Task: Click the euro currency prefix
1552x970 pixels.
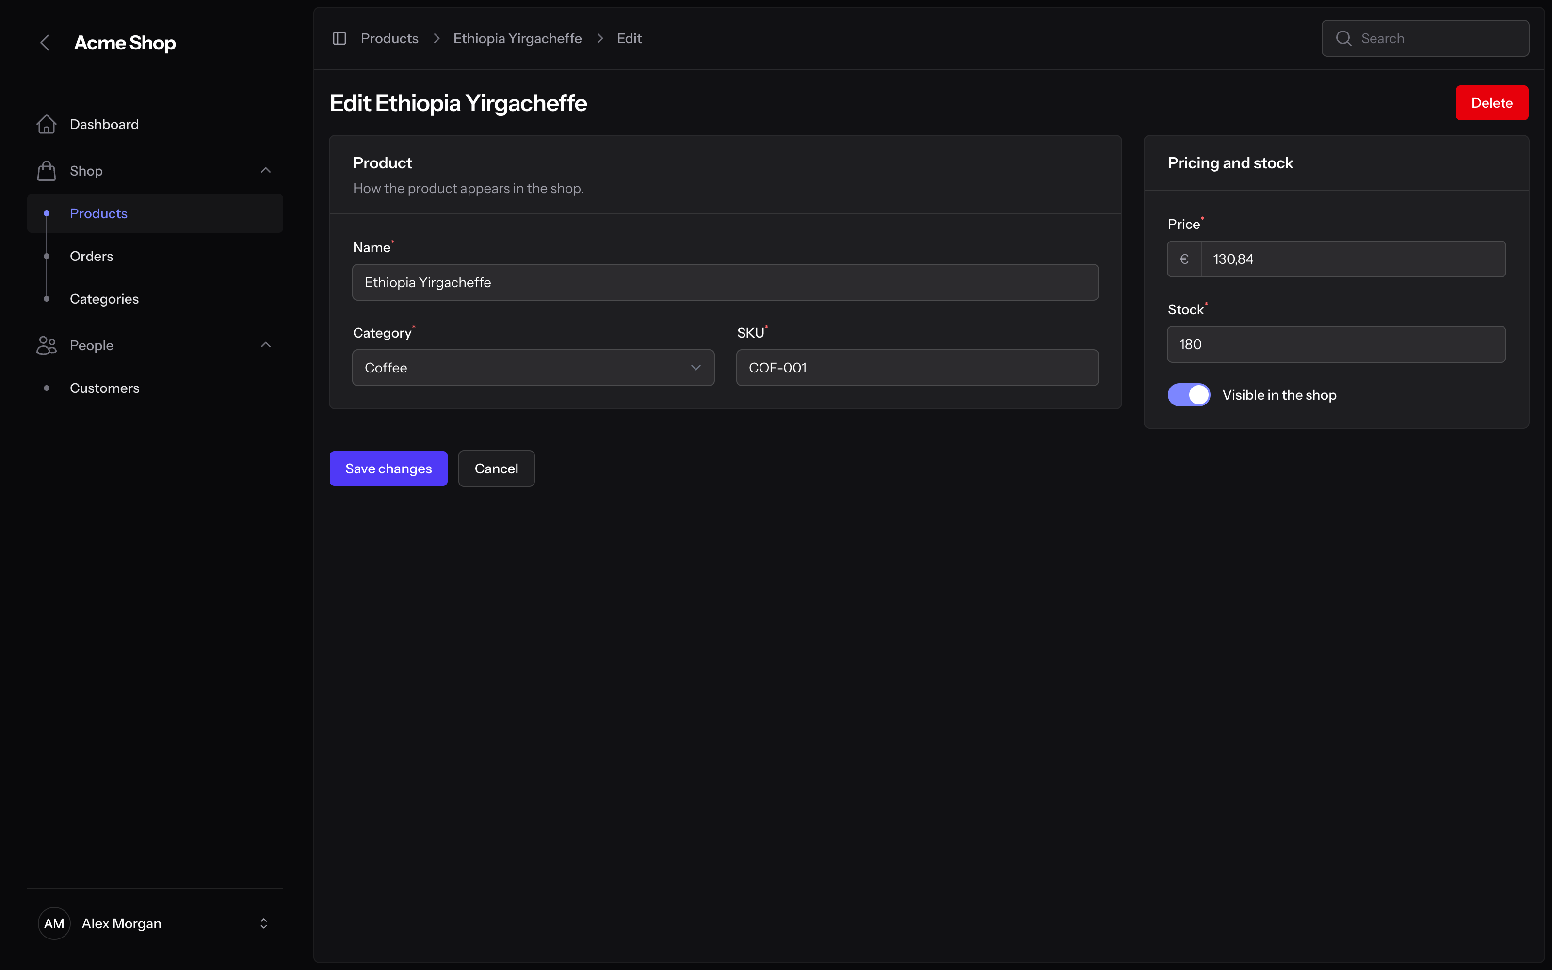Action: click(x=1184, y=259)
